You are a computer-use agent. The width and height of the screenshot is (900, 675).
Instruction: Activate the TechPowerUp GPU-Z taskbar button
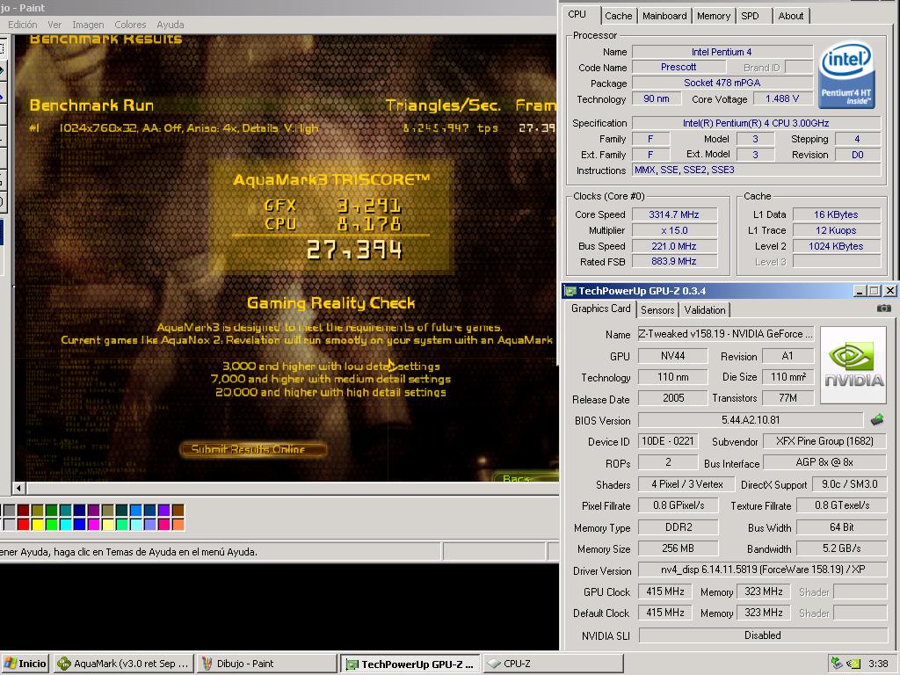[410, 664]
